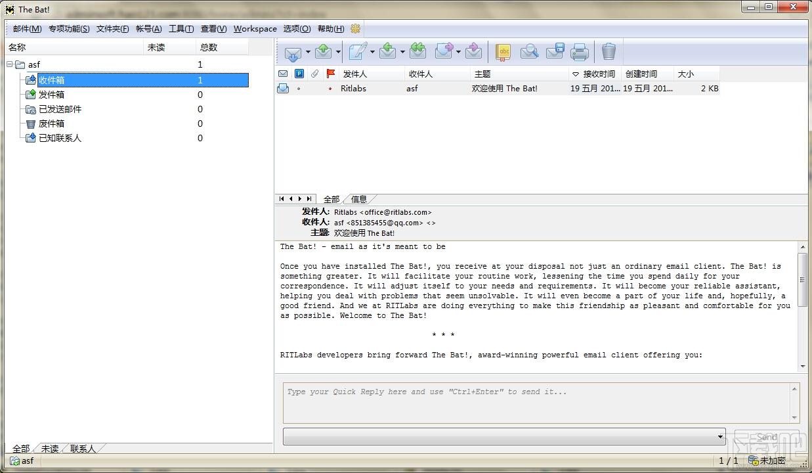
Task: Click the Create New Message pen icon
Action: [x=357, y=51]
